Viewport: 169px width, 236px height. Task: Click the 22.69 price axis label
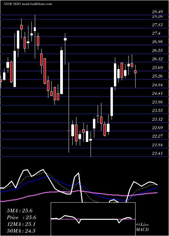(x=158, y=128)
